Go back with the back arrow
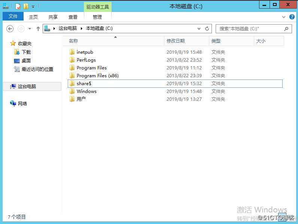The height and width of the screenshot is (224, 298). click(10, 29)
